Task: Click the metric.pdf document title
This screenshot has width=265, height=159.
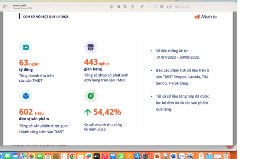Action: (x=19, y=5)
